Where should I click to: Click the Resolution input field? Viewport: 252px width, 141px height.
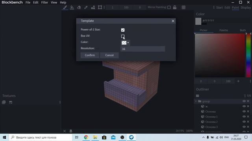(x=143, y=49)
